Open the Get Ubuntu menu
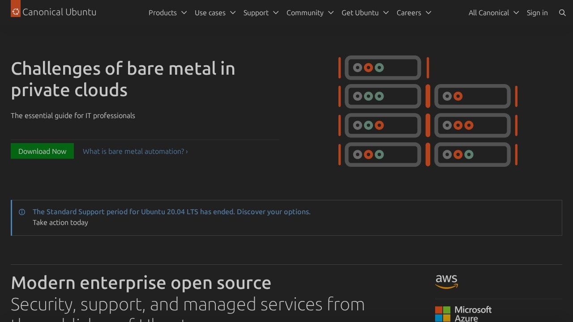The width and height of the screenshot is (573, 322). click(365, 13)
